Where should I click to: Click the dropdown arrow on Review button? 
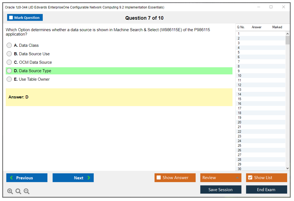click(x=238, y=177)
